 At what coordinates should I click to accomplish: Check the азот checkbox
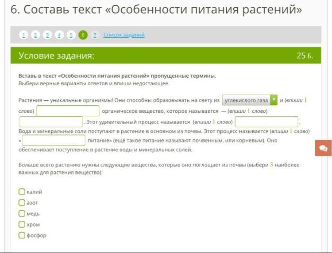22,202
